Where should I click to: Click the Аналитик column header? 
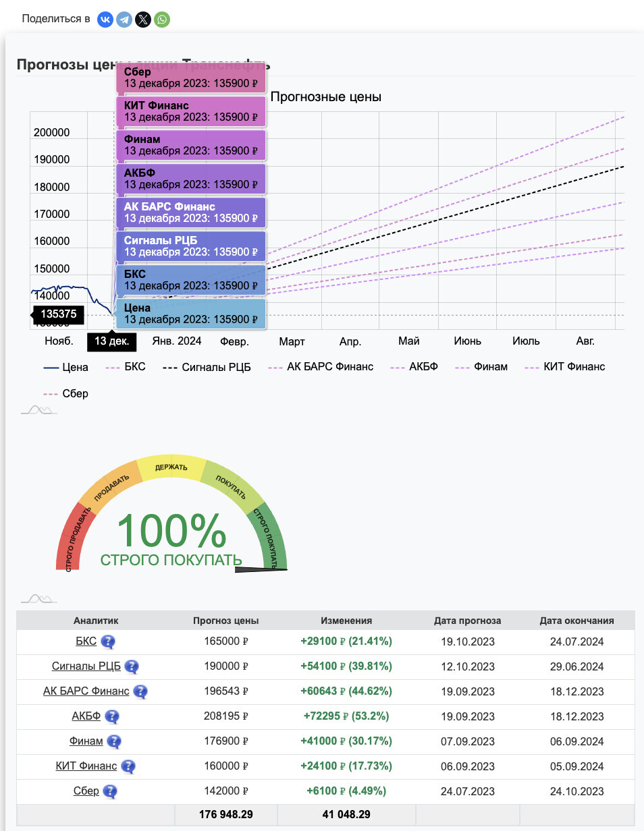point(96,621)
